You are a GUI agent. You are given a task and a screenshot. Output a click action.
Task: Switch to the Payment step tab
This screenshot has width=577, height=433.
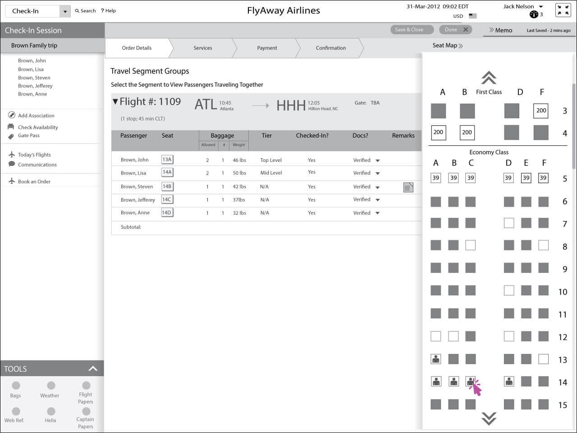[x=267, y=48]
